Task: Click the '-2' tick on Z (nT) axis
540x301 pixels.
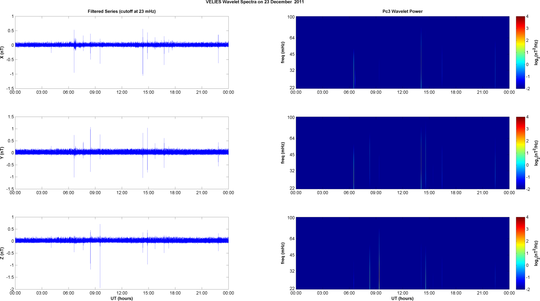Action: (x=11, y=289)
